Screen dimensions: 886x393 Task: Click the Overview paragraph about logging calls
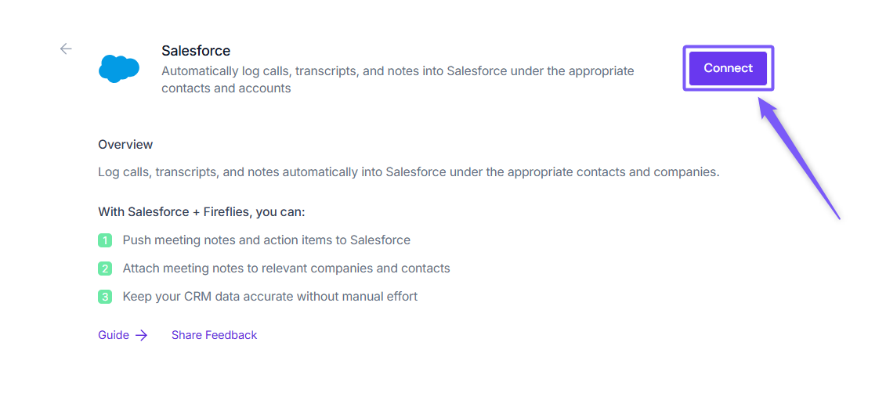tap(408, 171)
